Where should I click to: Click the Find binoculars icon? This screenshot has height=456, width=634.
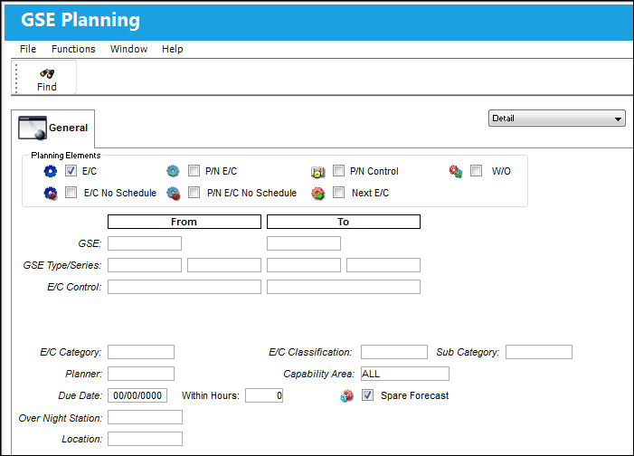pos(47,73)
